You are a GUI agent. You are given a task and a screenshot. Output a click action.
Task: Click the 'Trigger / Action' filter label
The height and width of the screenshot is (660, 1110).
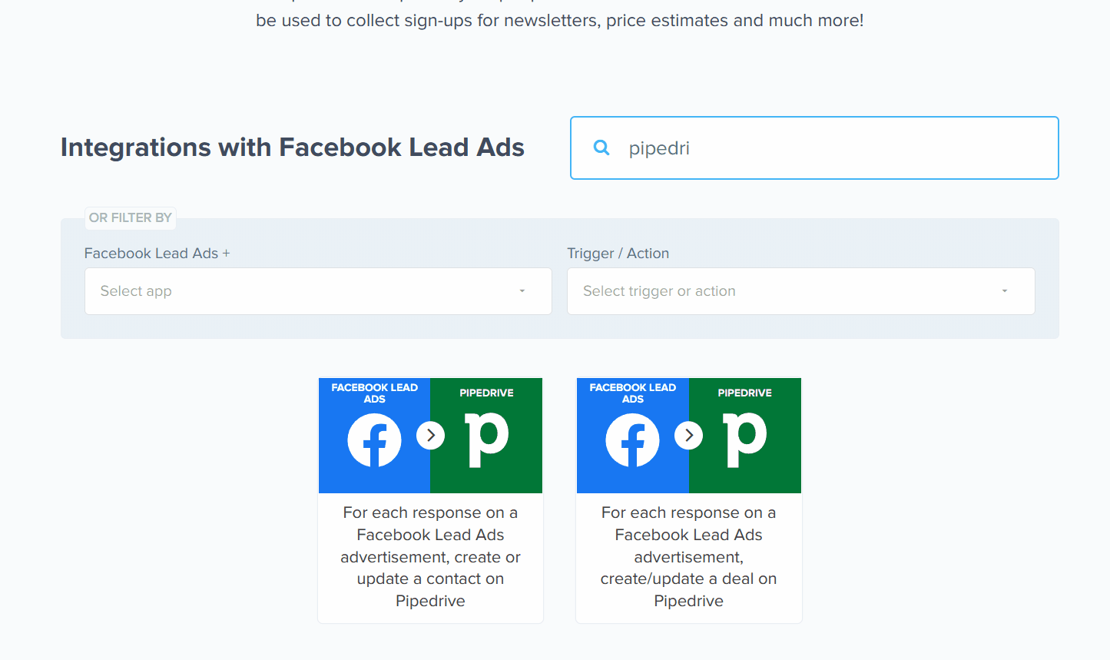(x=618, y=254)
